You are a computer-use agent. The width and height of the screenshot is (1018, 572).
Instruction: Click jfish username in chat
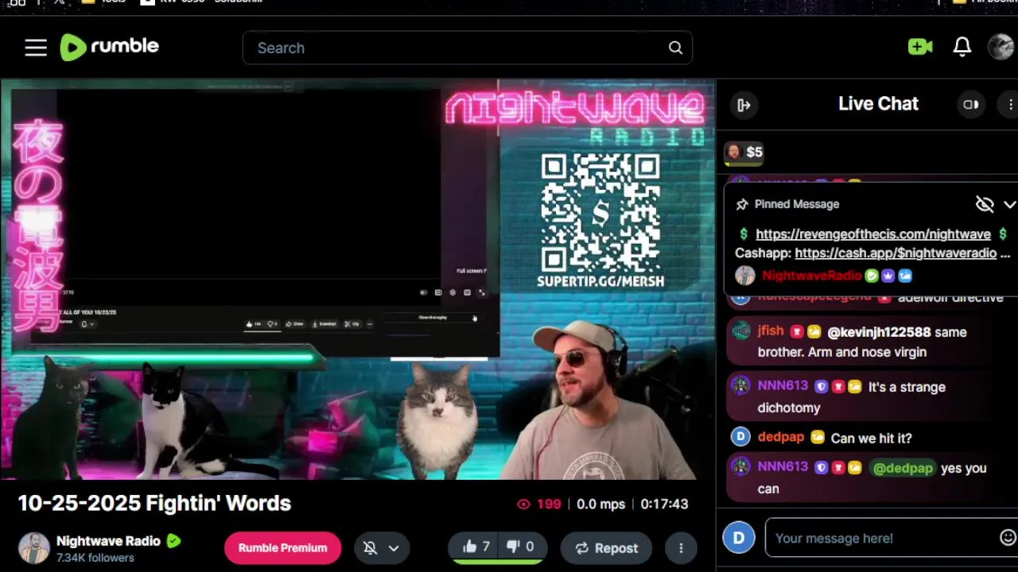[771, 330]
